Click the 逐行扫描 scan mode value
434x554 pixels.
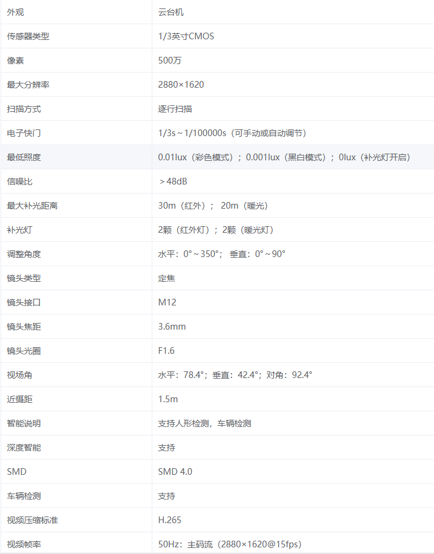tap(175, 109)
